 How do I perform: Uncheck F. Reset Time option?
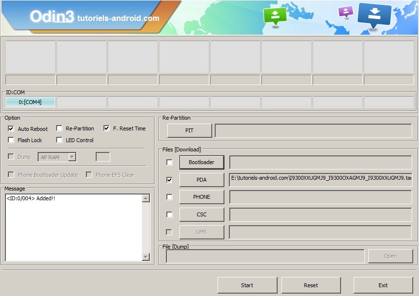pyautogui.click(x=106, y=128)
